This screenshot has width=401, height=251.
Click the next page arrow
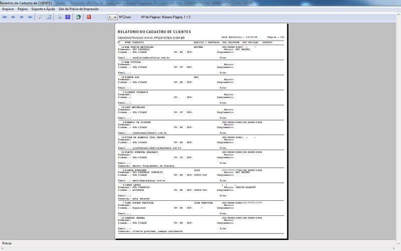pos(22,17)
